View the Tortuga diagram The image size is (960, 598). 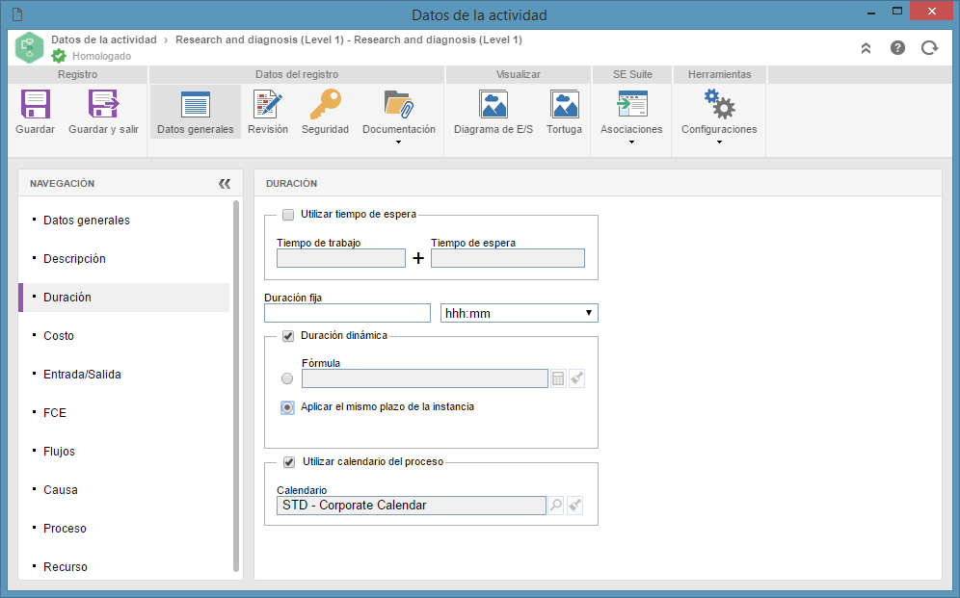(x=565, y=104)
